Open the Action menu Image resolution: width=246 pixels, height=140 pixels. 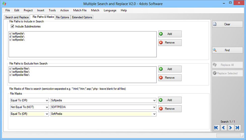pyautogui.click(x=64, y=10)
